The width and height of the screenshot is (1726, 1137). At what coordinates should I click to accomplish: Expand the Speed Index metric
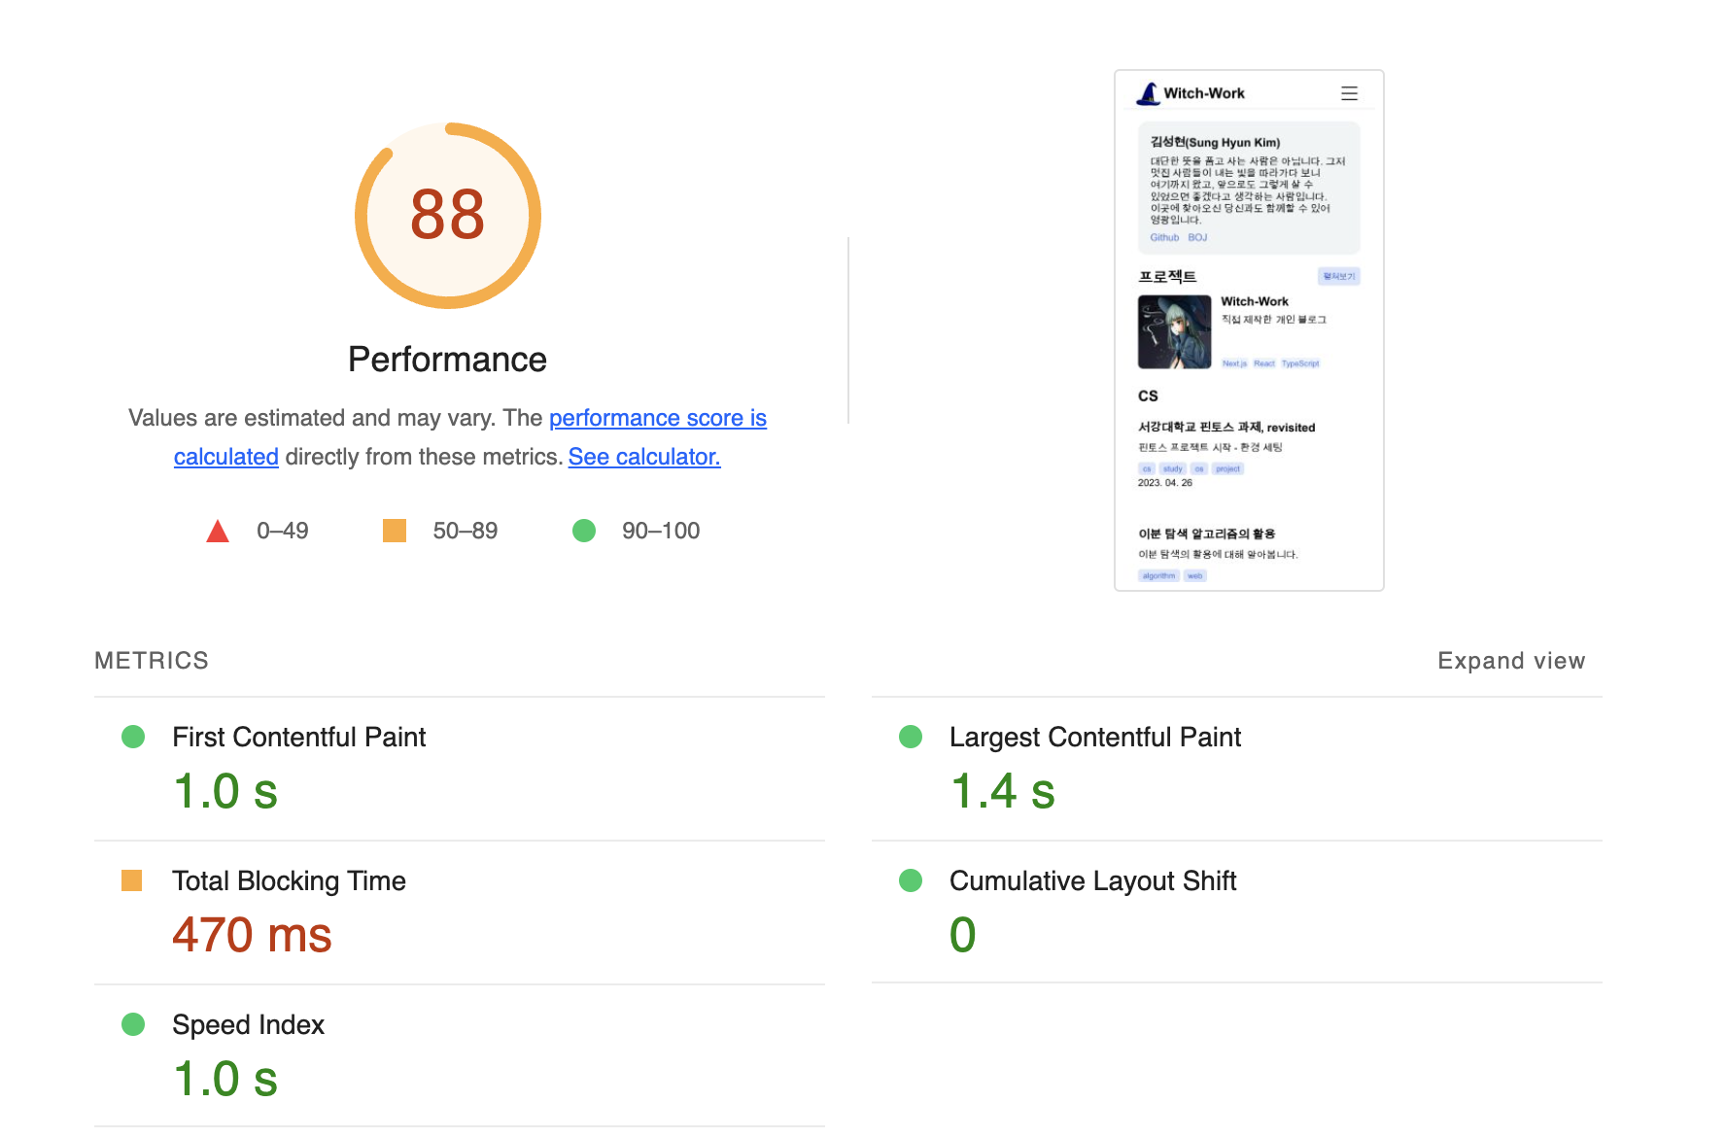click(x=248, y=1025)
